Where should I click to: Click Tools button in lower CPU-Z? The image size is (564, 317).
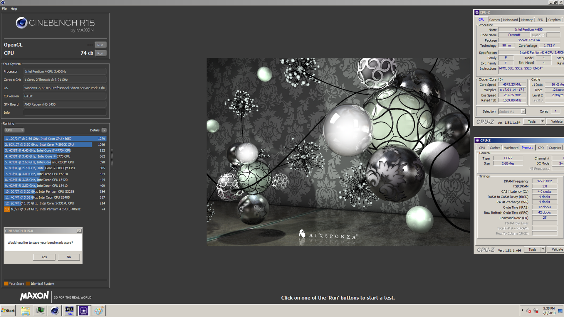pyautogui.click(x=532, y=249)
